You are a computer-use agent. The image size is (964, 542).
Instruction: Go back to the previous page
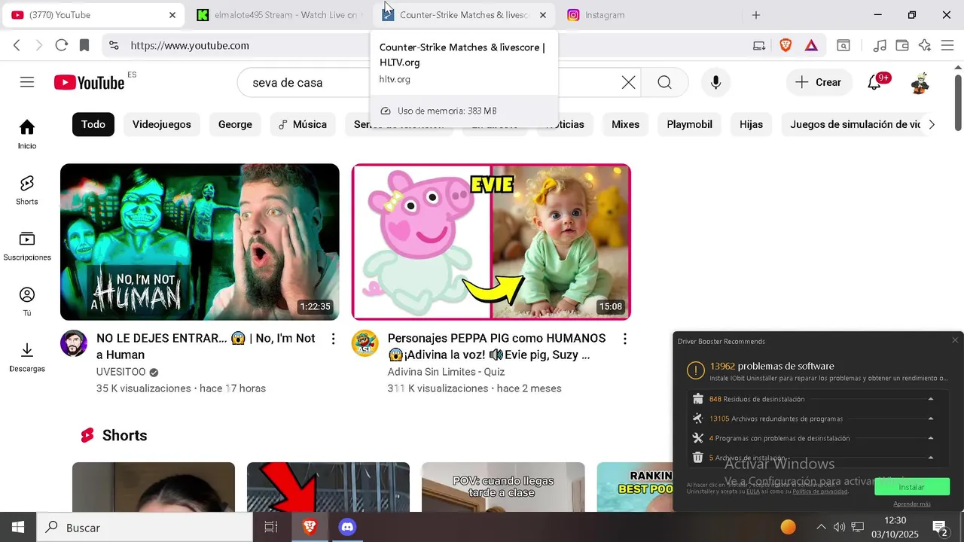pyautogui.click(x=17, y=45)
